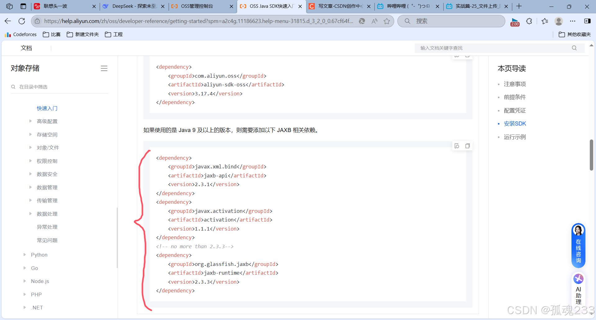Screen dimensions: 596x320
Task: Open a new browser tab
Action: pyautogui.click(x=519, y=6)
